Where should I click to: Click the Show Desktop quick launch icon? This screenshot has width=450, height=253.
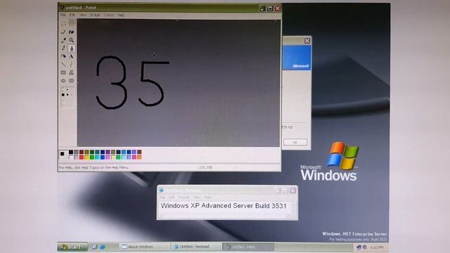pyautogui.click(x=94, y=247)
